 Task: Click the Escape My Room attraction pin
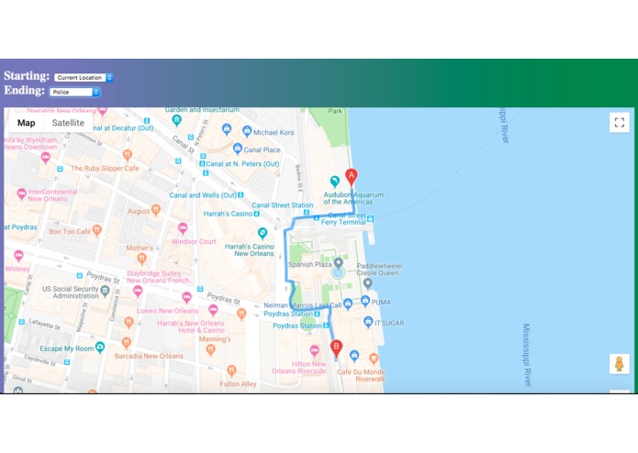click(x=100, y=348)
